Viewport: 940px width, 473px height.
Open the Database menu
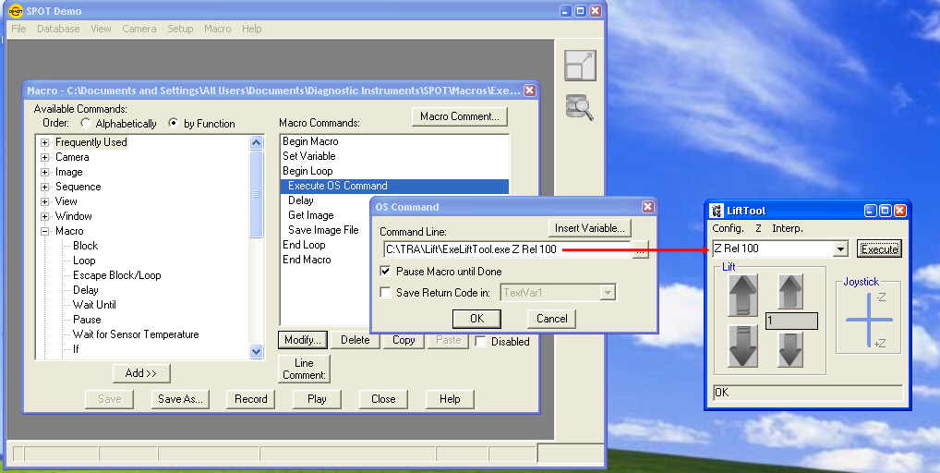click(x=58, y=29)
